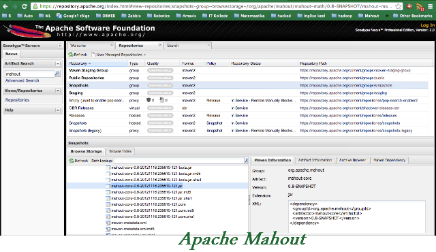
Task: Open the snapshots-legacy repository path link
Action: pyautogui.click(x=356, y=131)
